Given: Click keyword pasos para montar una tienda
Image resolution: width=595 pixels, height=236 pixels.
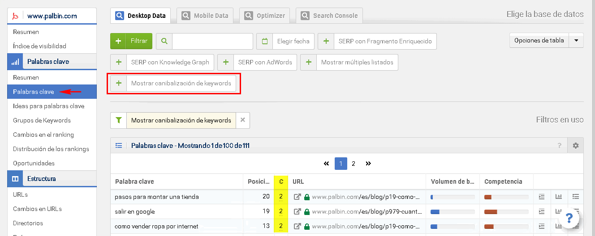Looking at the screenshot, I should point(157,197).
